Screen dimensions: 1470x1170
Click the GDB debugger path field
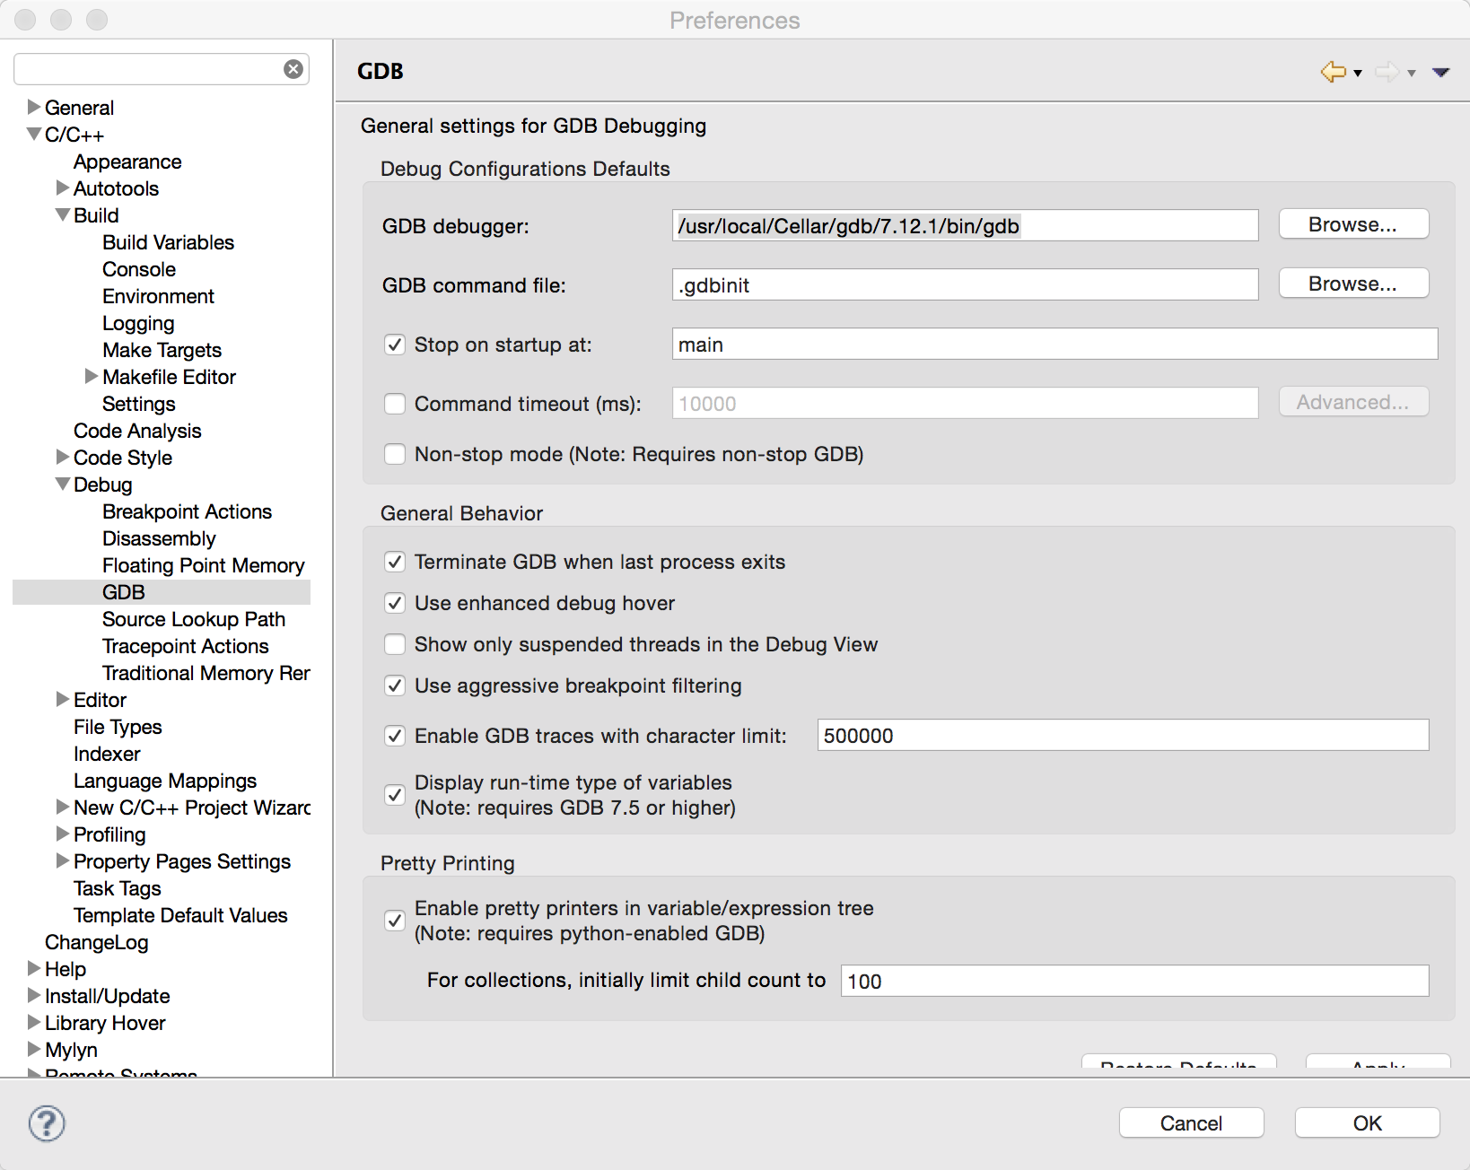click(965, 225)
